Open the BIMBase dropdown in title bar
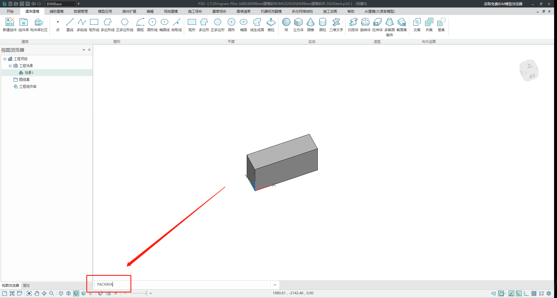Viewport: 557px width, 298px height. click(74, 4)
